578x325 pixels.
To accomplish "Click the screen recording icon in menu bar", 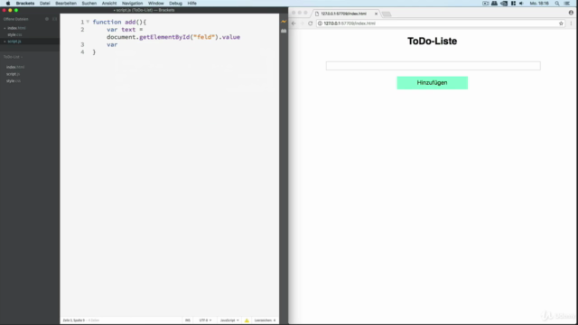I will point(486,4).
